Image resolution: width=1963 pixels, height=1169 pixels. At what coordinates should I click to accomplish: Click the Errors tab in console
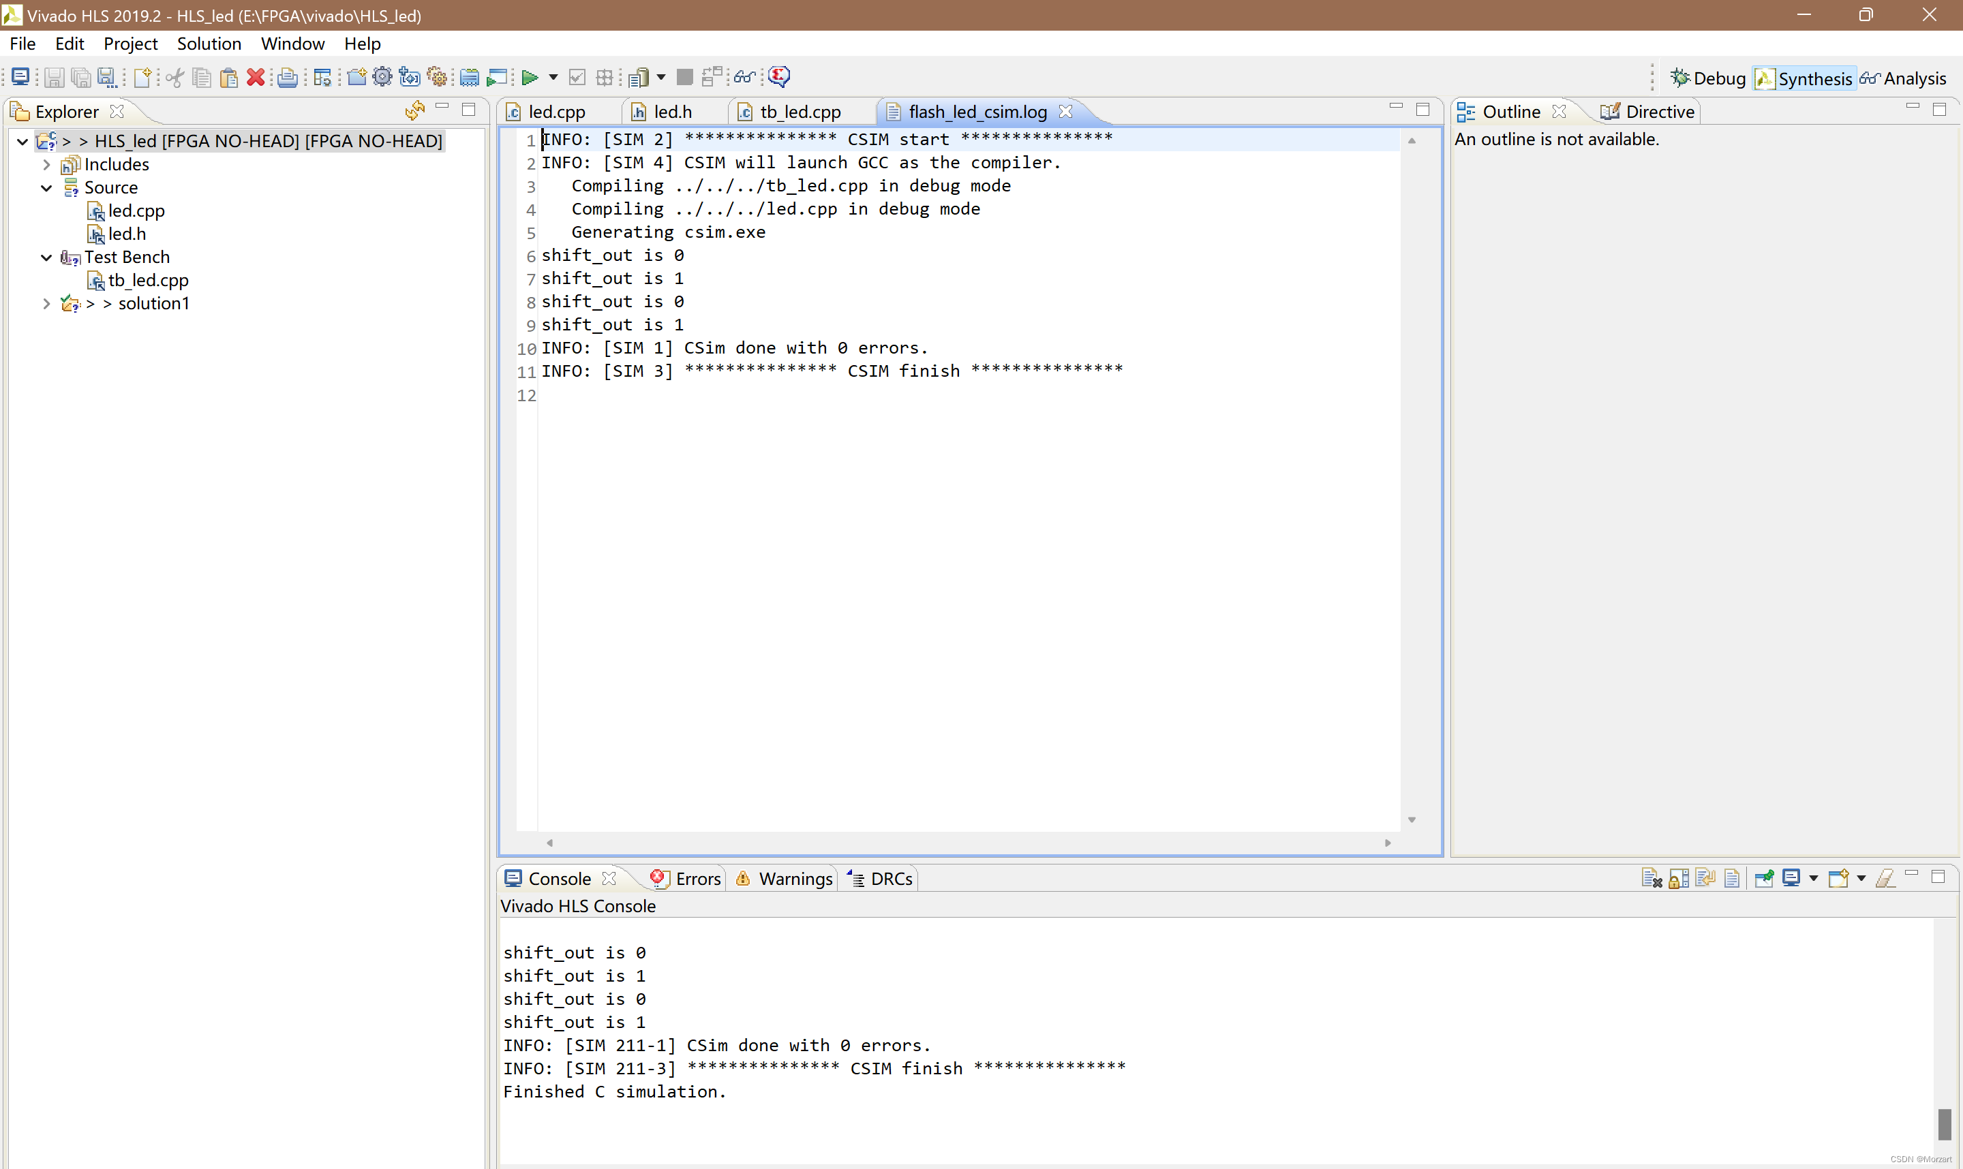(685, 878)
